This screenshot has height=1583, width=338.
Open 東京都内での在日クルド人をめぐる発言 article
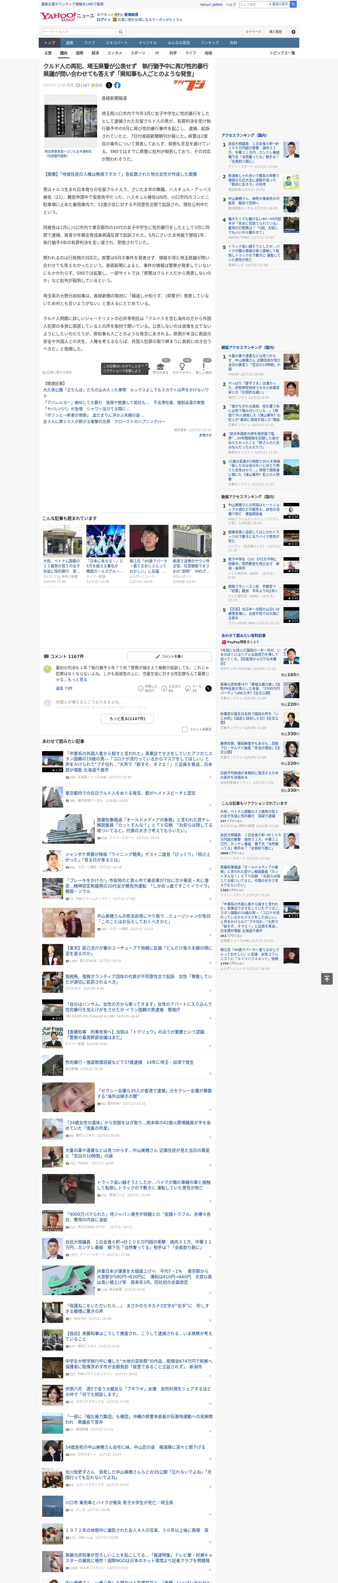click(131, 793)
